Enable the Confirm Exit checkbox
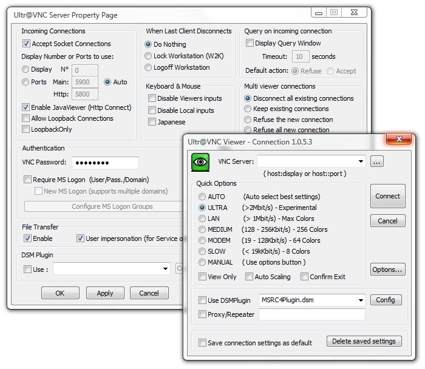425x369 pixels. point(304,277)
